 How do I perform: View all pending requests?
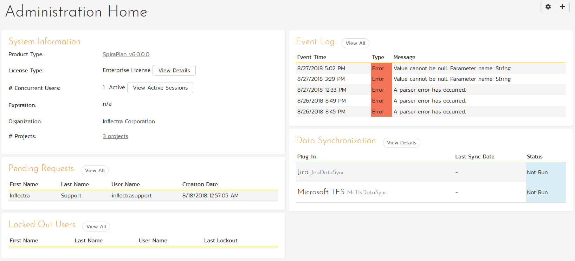(95, 170)
